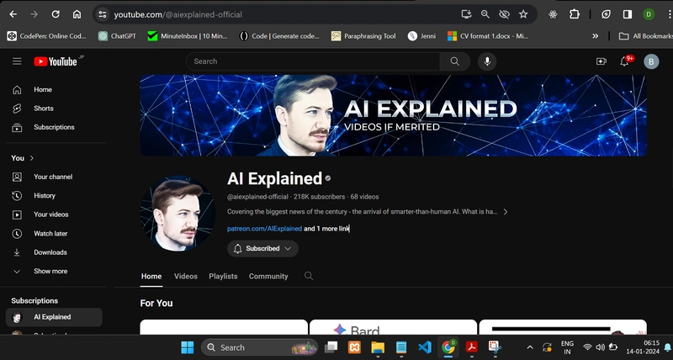
Task: Start voice search with the microphone icon
Action: coord(487,61)
